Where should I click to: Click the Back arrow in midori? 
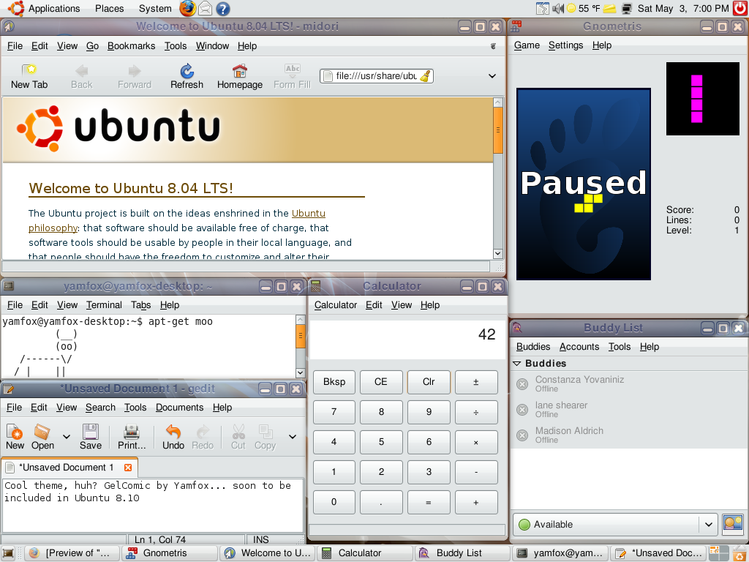coord(82,76)
